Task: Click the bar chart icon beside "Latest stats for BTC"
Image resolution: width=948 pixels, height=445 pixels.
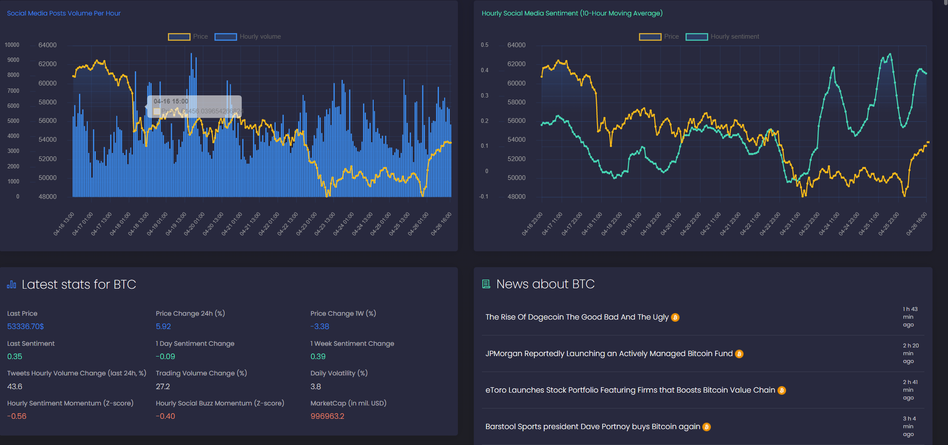Action: click(x=11, y=284)
